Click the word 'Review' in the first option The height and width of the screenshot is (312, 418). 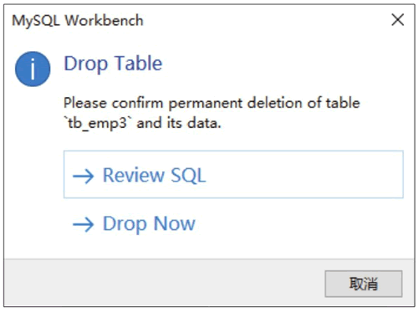pyautogui.click(x=134, y=176)
